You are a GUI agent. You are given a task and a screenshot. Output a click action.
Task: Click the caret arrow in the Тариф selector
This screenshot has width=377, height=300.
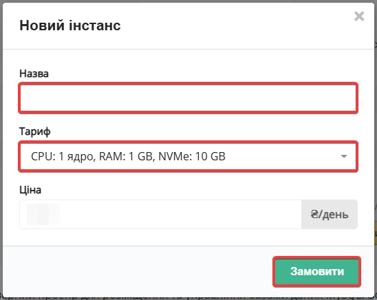(344, 156)
